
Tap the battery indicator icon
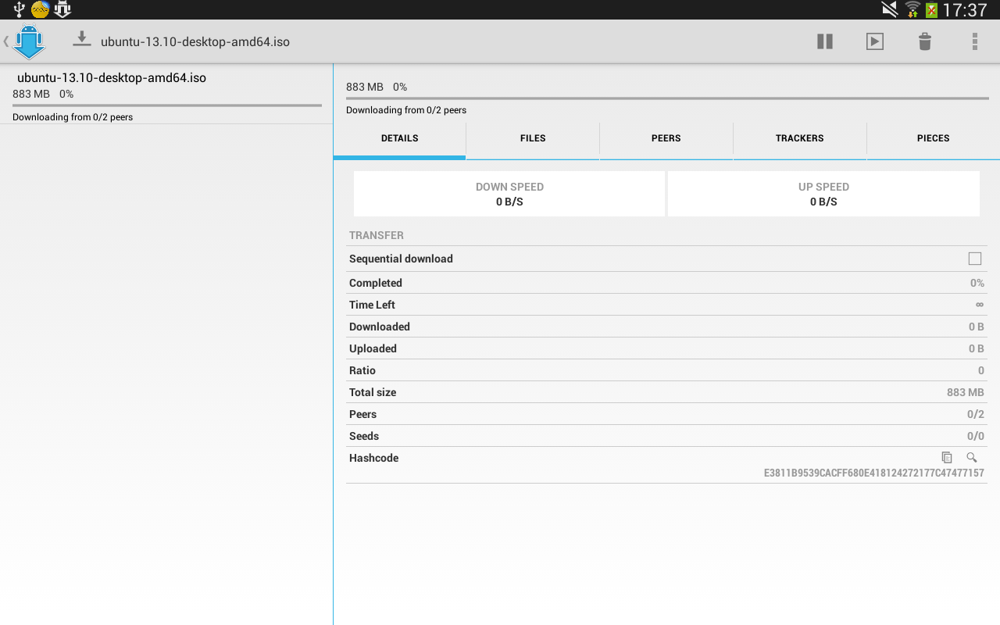[931, 10]
